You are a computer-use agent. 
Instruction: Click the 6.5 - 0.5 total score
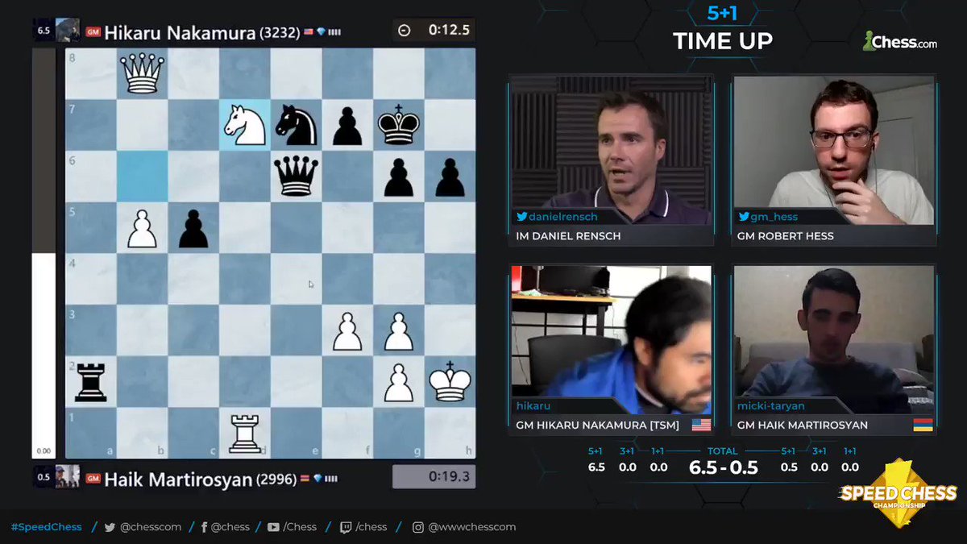point(723,467)
